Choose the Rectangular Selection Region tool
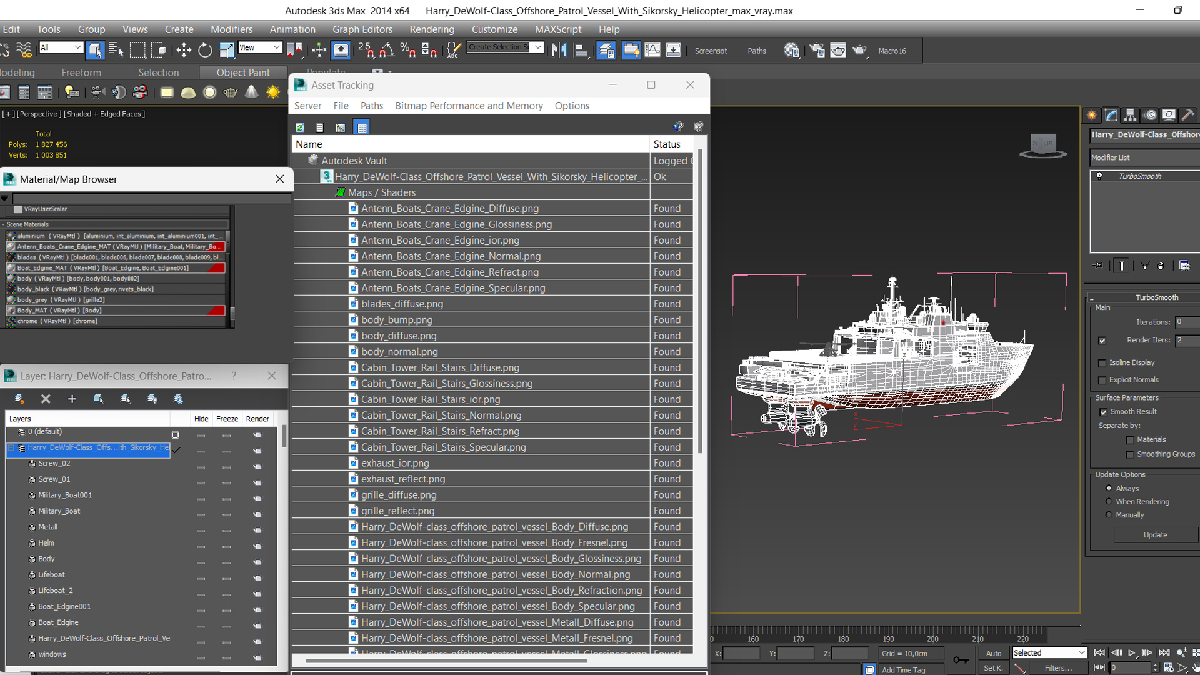Viewport: 1200px width, 675px height. pyautogui.click(x=137, y=50)
